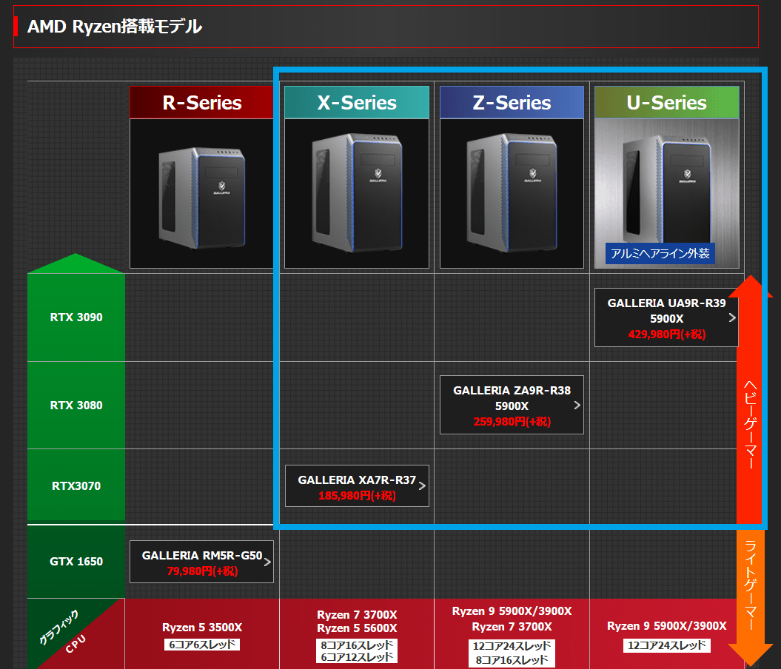
Task: Open GALLERIA UA9R-R39 5900X product link
Action: pos(666,317)
